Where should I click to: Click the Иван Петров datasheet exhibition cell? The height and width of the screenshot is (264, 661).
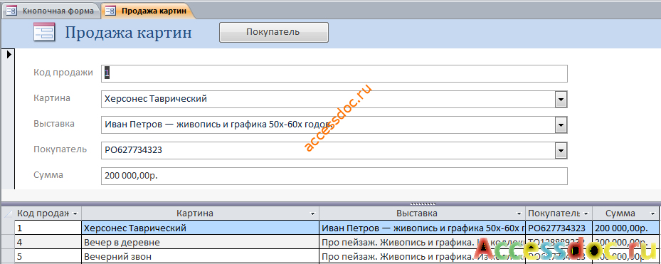tap(423, 228)
